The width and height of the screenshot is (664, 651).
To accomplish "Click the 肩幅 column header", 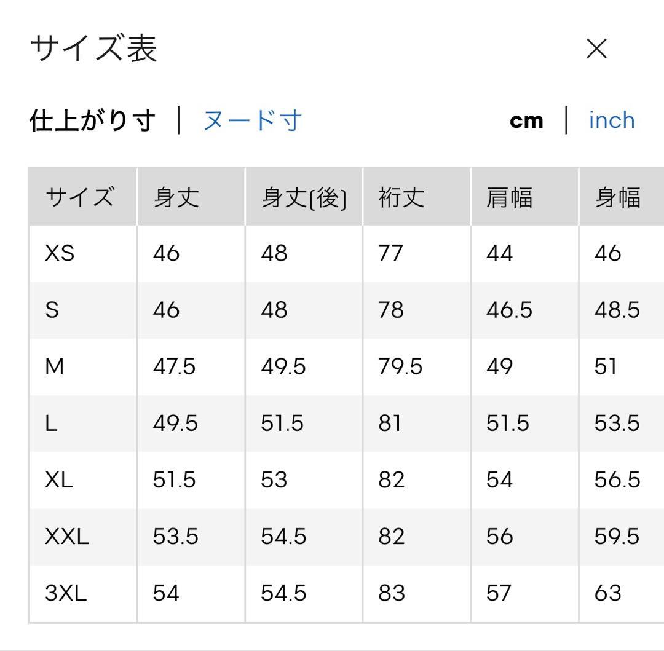I will point(524,197).
